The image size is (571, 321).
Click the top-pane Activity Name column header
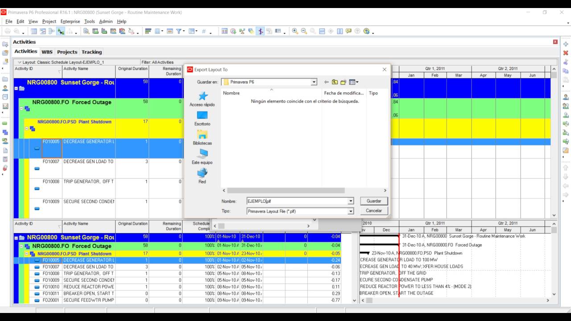(x=89, y=71)
